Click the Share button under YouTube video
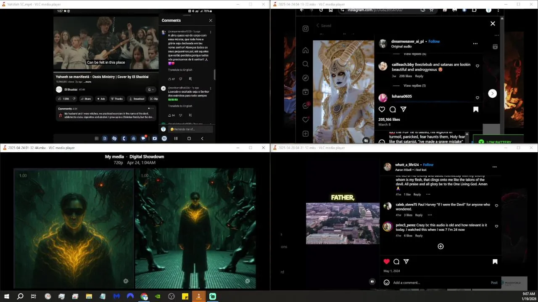 pos(86,99)
